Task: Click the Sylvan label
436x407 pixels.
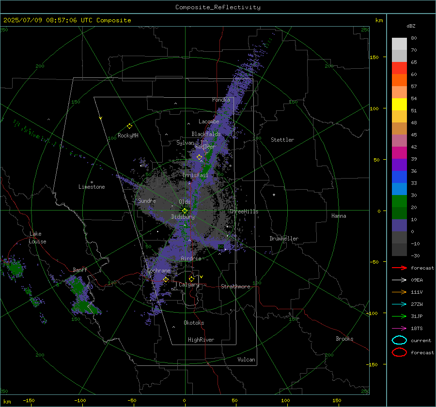Action: [185, 143]
